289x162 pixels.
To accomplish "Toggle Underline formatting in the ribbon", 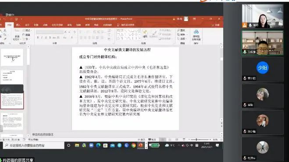I will pyautogui.click(x=46, y=38).
